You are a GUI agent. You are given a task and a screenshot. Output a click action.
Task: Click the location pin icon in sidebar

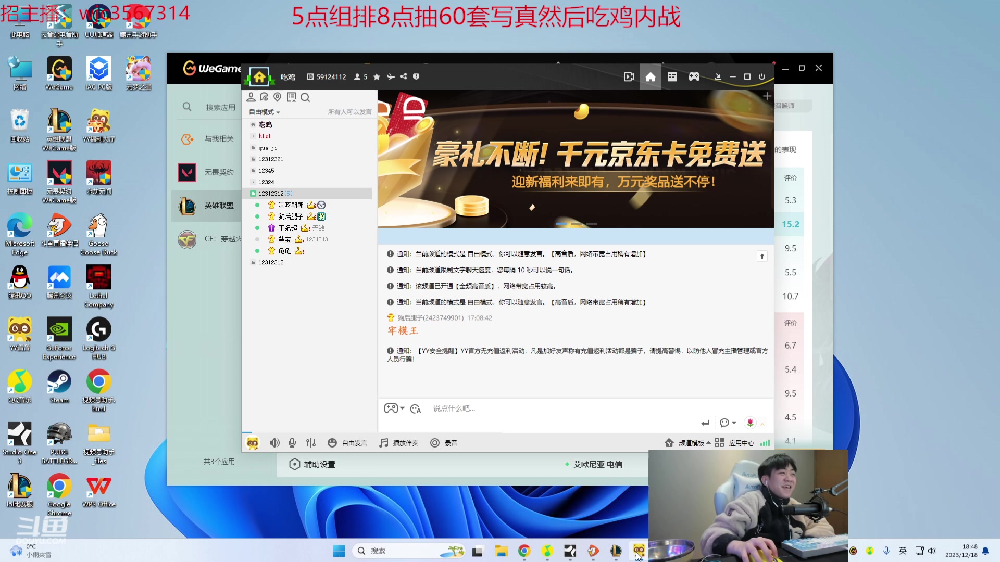(278, 97)
